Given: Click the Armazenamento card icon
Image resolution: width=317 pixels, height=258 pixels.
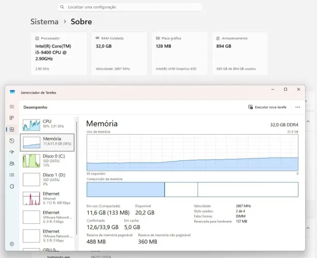Looking at the screenshot, I should (218, 38).
